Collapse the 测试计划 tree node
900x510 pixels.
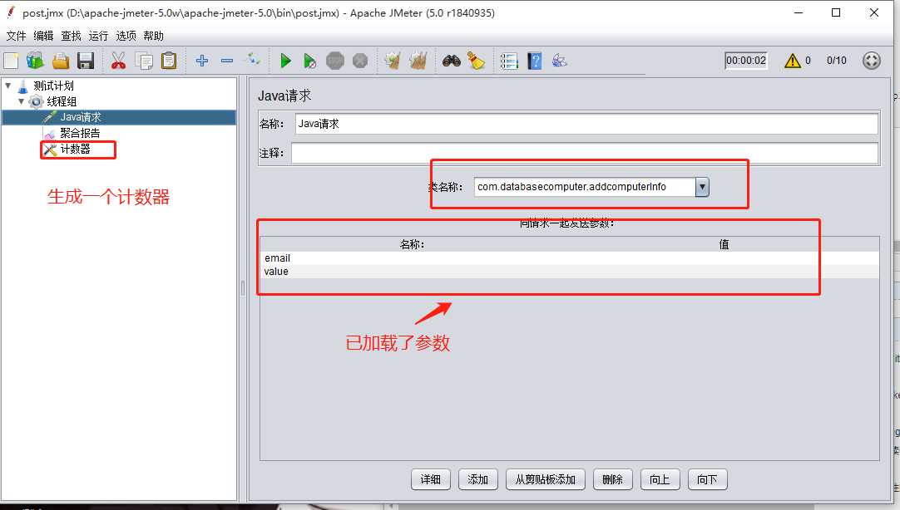click(8, 86)
